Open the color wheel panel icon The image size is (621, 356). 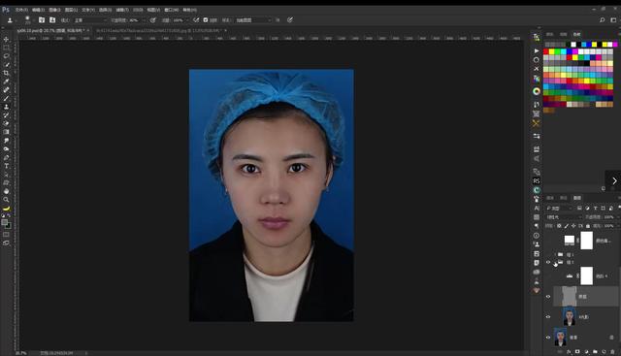pos(537,91)
